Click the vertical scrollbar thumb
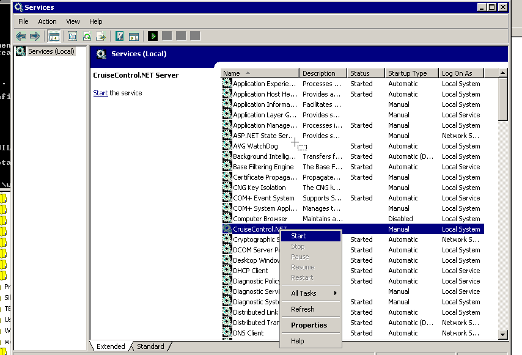This screenshot has height=355, width=522. point(502,99)
